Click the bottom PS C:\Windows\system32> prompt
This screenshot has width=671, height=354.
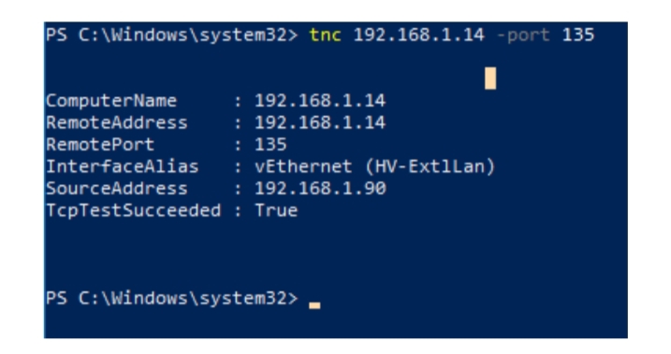tap(171, 298)
